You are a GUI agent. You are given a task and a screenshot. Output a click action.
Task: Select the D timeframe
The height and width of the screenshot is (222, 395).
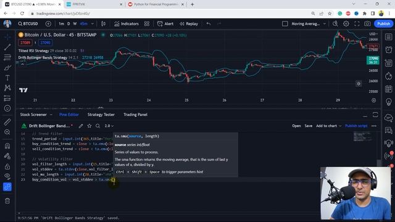(x=69, y=23)
